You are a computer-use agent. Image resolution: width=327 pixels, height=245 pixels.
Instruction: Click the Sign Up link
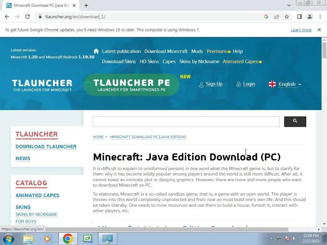214,84
